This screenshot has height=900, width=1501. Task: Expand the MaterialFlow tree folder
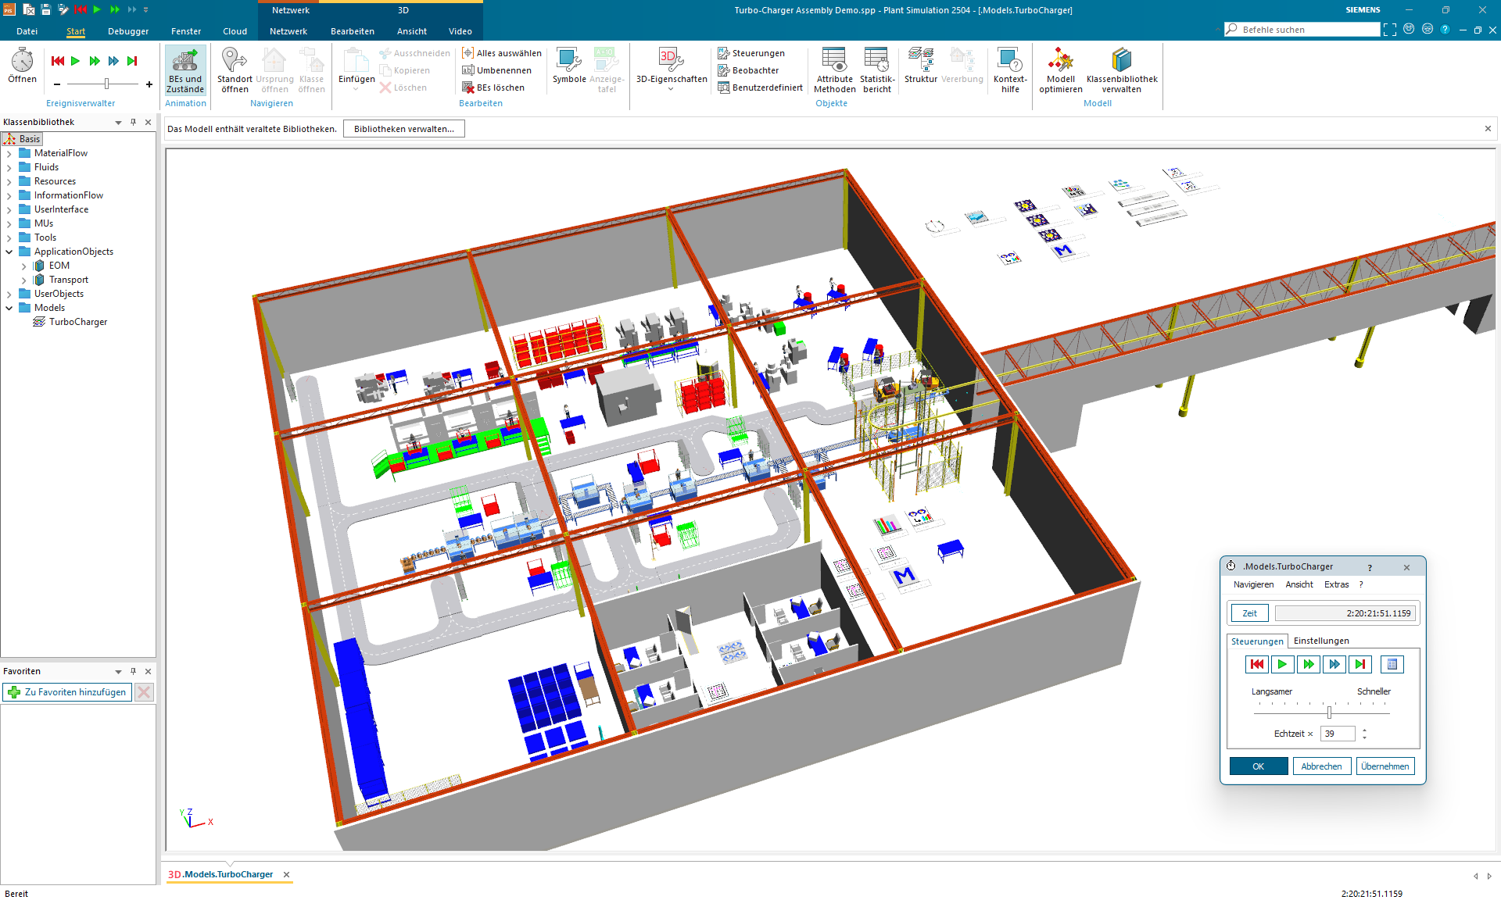click(x=9, y=152)
